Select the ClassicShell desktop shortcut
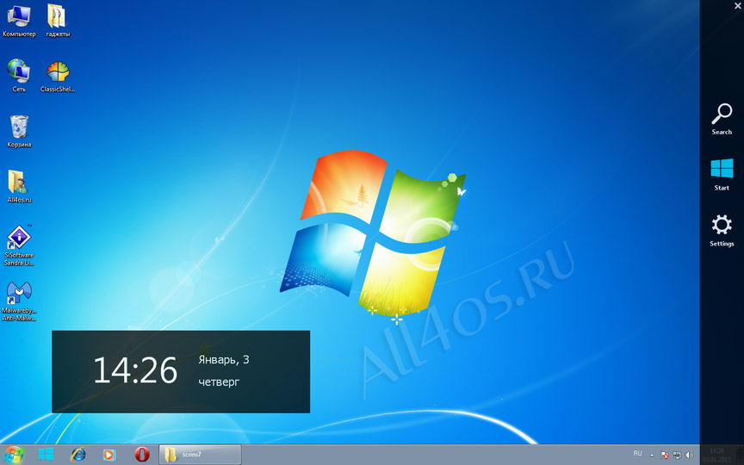This screenshot has width=744, height=465. coord(58,76)
